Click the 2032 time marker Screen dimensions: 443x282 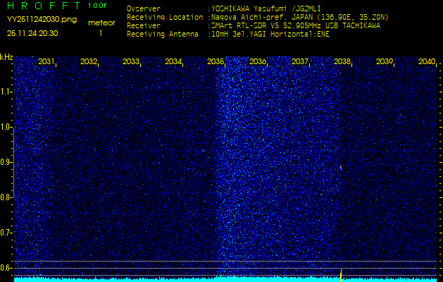(89, 61)
